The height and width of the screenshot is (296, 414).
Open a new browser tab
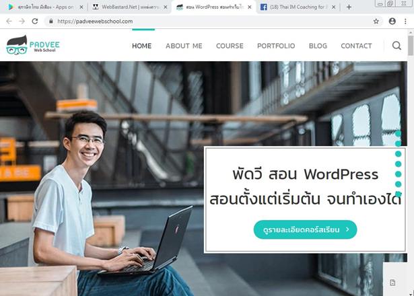tap(349, 7)
